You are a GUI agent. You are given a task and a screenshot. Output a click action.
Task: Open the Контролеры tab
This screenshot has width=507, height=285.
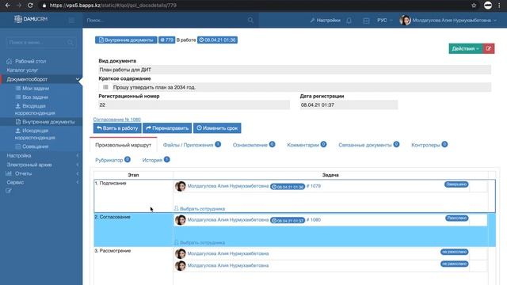coord(429,145)
